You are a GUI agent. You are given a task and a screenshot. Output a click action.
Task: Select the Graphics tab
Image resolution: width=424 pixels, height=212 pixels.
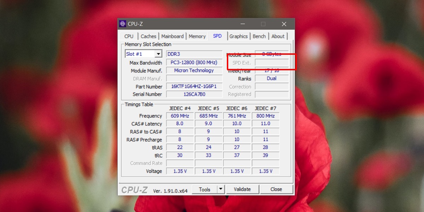tap(238, 36)
